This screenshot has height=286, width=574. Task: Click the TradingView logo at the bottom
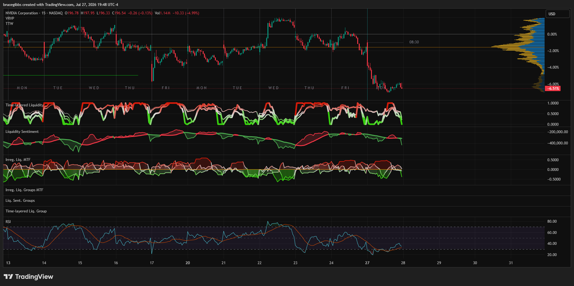click(x=28, y=277)
